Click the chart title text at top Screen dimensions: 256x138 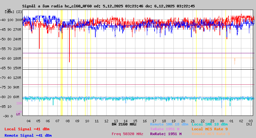coord(108,6)
